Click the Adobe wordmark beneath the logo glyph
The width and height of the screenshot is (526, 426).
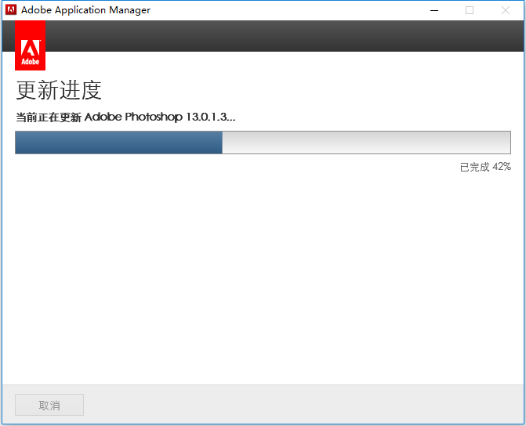(31, 62)
